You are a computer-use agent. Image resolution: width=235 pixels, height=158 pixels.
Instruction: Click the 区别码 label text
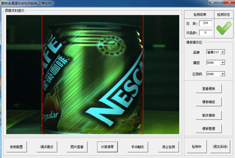(x=197, y=74)
